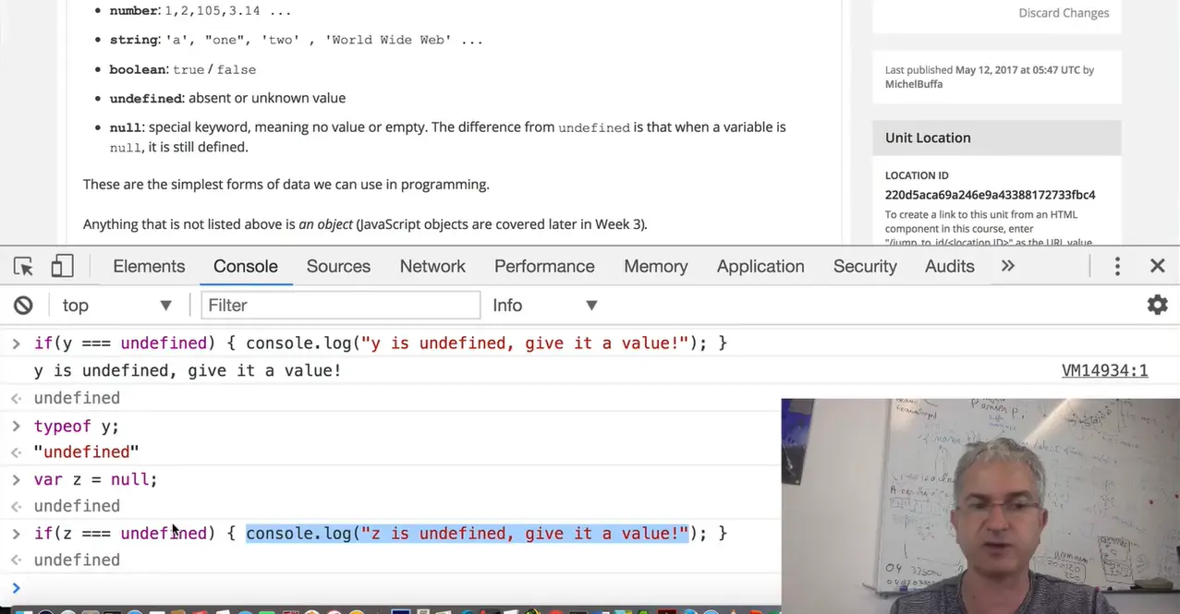Screen dimensions: 1180x614
Task: Click highlighted console.log z statement
Action: point(468,534)
